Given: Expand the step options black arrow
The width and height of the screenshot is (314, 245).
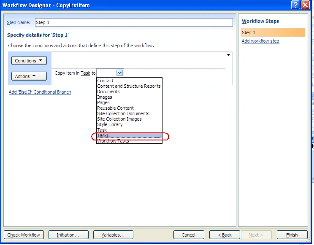Looking at the screenshot, I should tap(228, 55).
